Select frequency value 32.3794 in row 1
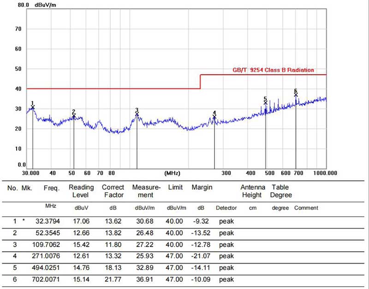 pyautogui.click(x=48, y=221)
